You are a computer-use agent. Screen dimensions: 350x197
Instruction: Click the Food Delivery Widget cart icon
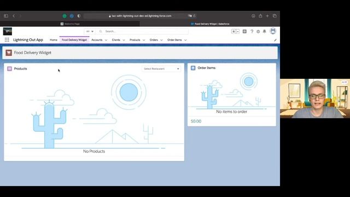[9, 53]
